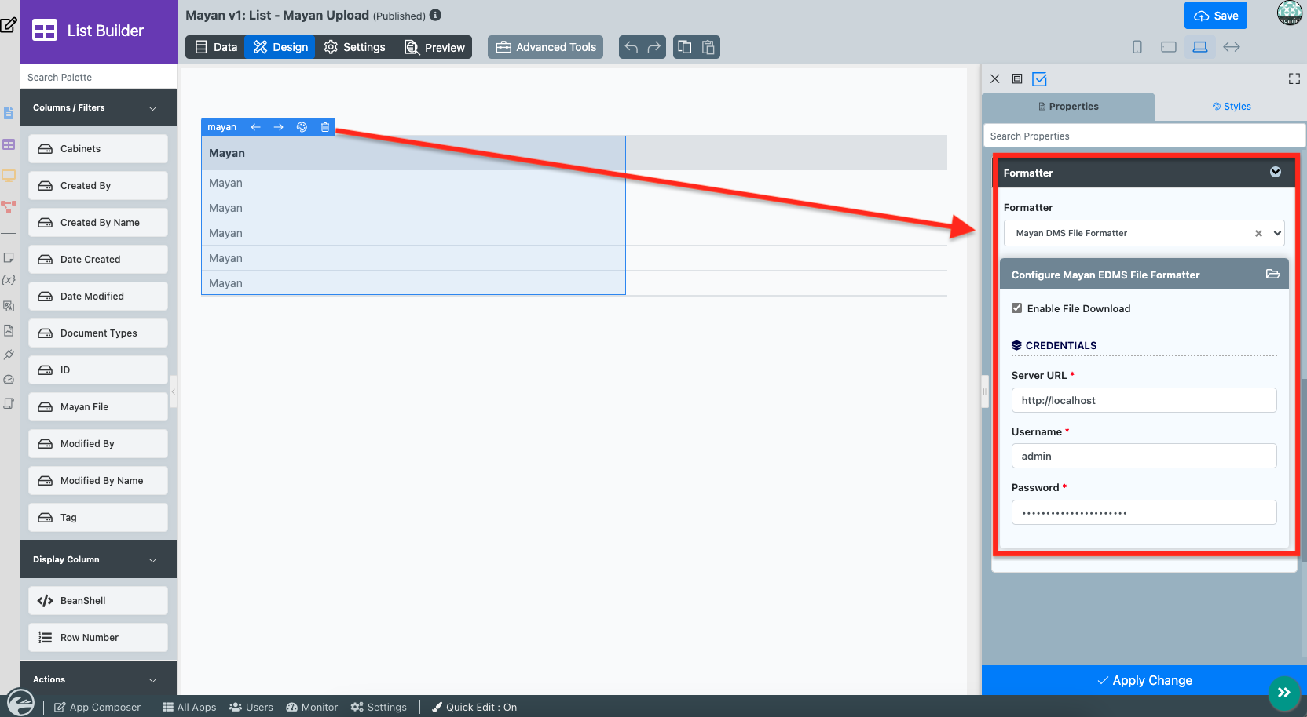Open the Formatter dropdown arrow
The height and width of the screenshot is (717, 1307).
click(x=1278, y=233)
